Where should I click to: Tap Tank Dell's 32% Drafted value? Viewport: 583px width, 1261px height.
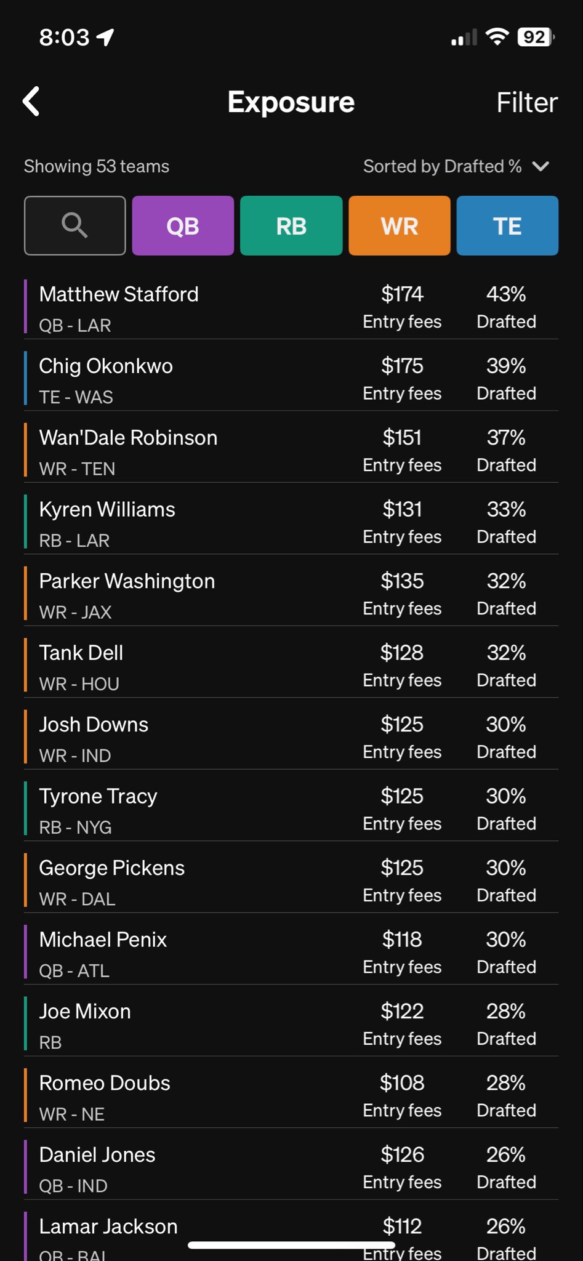tap(506, 665)
